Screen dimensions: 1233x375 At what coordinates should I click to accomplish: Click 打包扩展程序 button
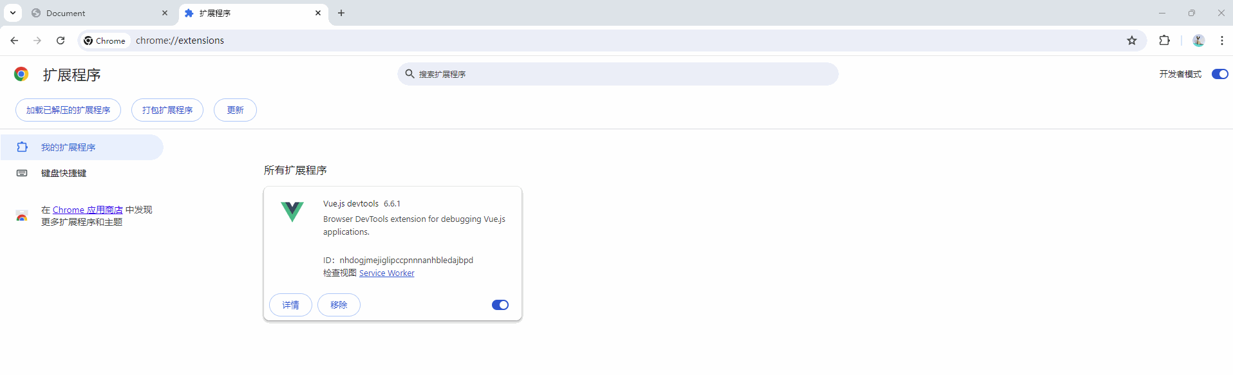pos(167,110)
